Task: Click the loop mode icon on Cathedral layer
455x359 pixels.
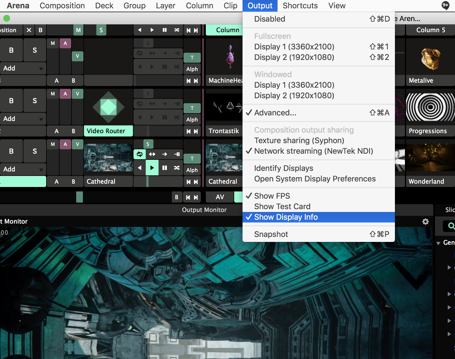Action: tap(140, 154)
